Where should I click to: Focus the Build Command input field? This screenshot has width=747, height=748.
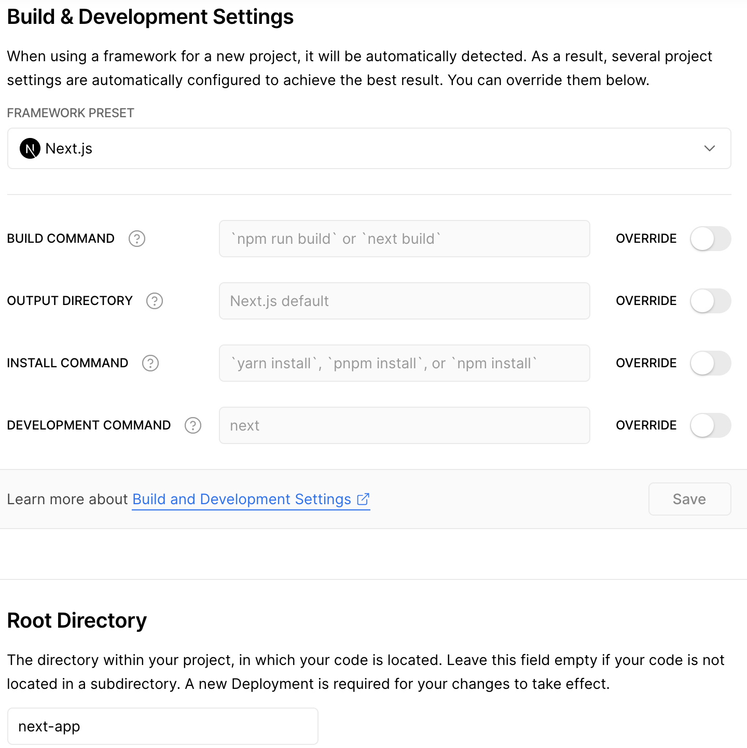(405, 239)
